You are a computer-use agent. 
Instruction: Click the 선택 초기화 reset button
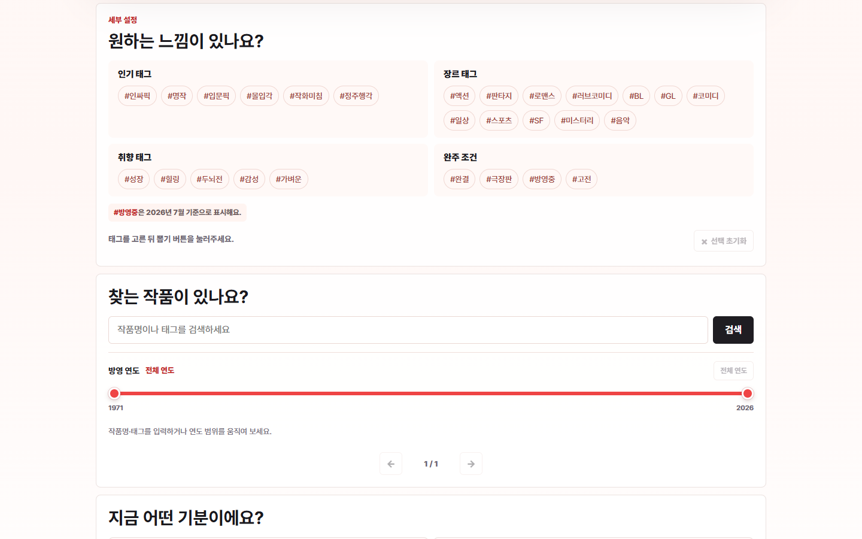[x=724, y=241]
